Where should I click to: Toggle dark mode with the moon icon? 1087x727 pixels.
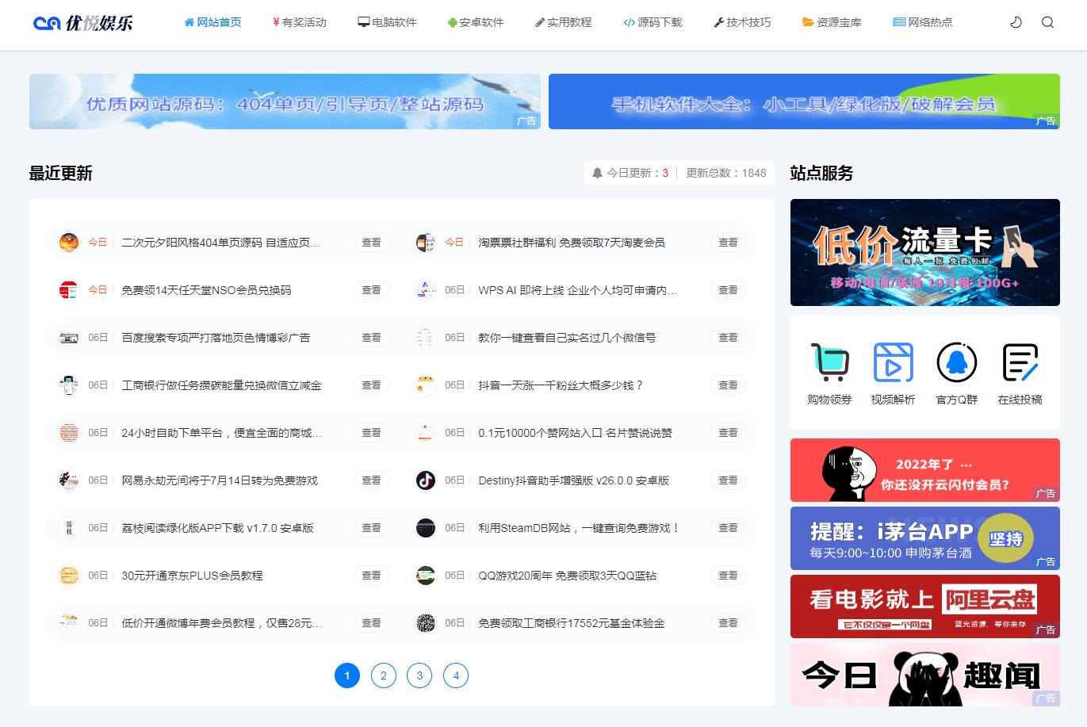[x=1016, y=22]
